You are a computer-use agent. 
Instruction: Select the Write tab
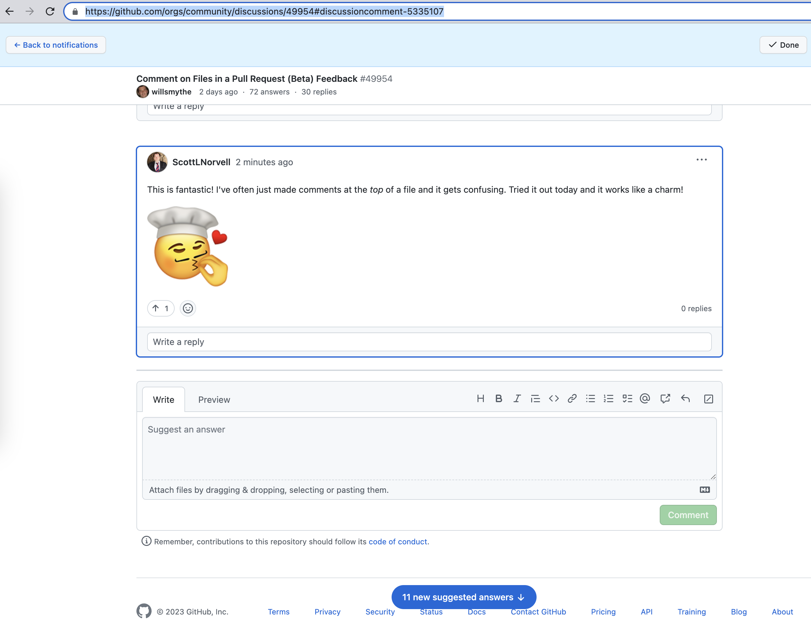pyautogui.click(x=164, y=399)
